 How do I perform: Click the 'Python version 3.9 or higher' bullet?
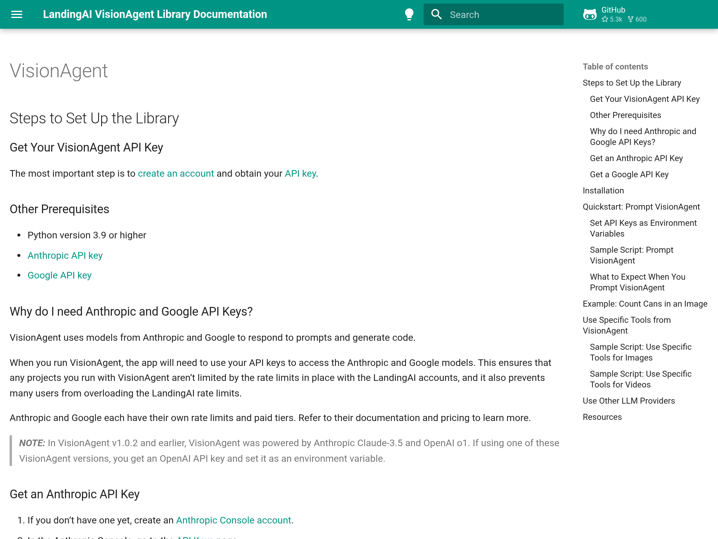click(87, 235)
